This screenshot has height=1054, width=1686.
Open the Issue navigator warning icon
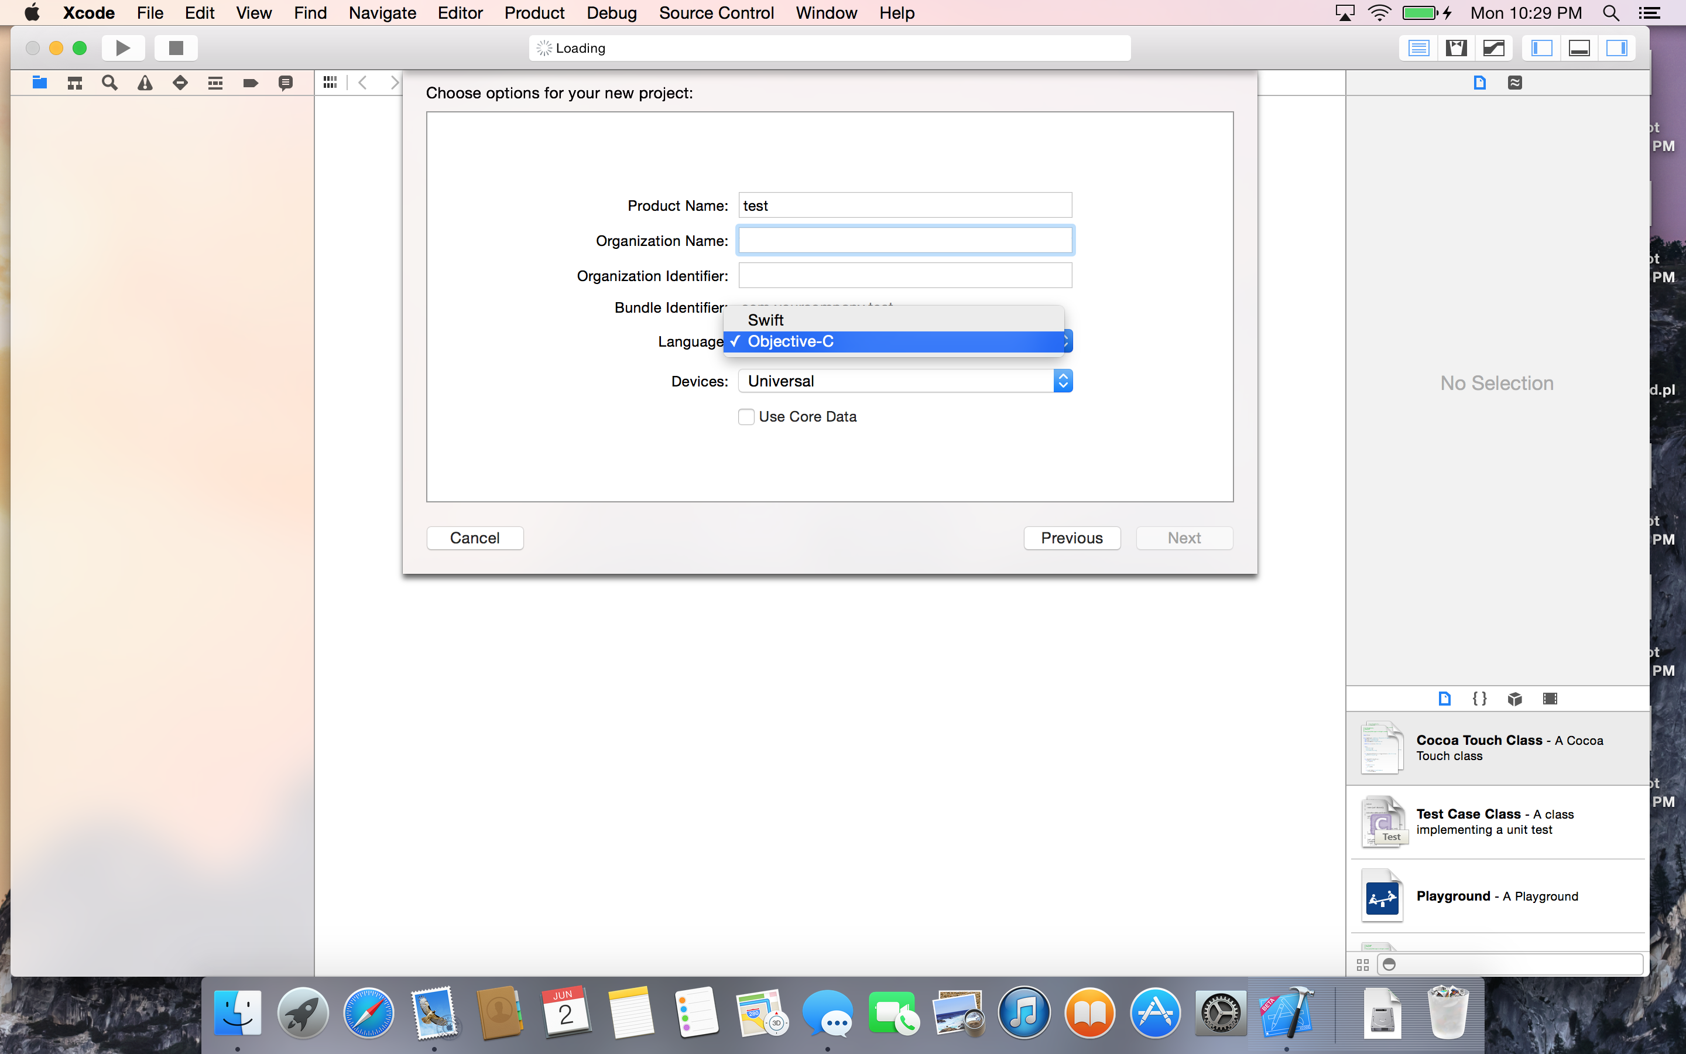(x=145, y=83)
